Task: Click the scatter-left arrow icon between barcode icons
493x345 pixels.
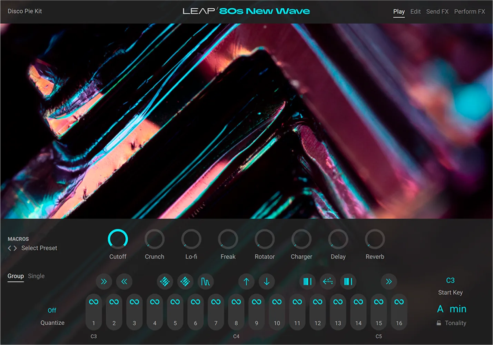Action: (328, 282)
